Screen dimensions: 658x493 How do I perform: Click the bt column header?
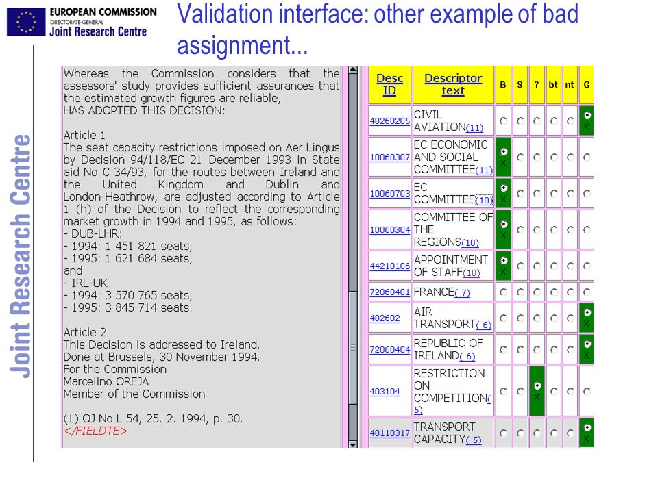[553, 85]
